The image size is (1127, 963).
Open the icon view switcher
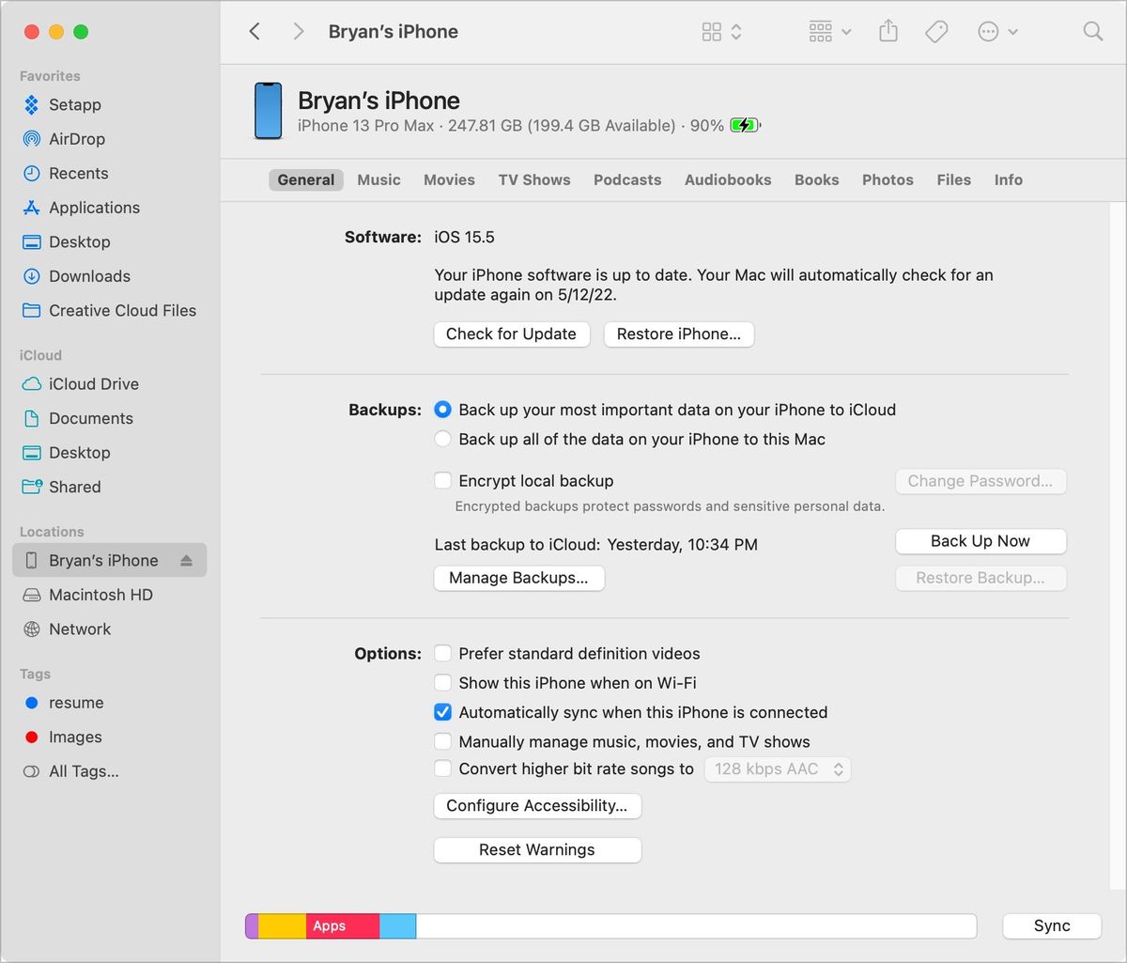(721, 32)
